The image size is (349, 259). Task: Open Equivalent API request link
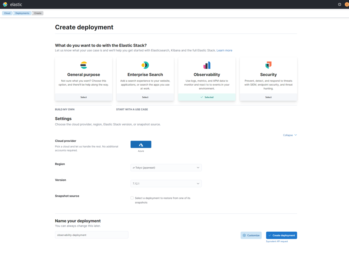point(277,242)
